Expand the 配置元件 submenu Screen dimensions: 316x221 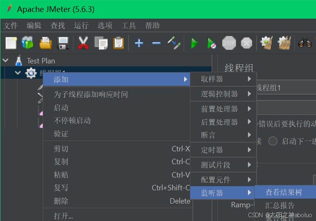point(223,180)
